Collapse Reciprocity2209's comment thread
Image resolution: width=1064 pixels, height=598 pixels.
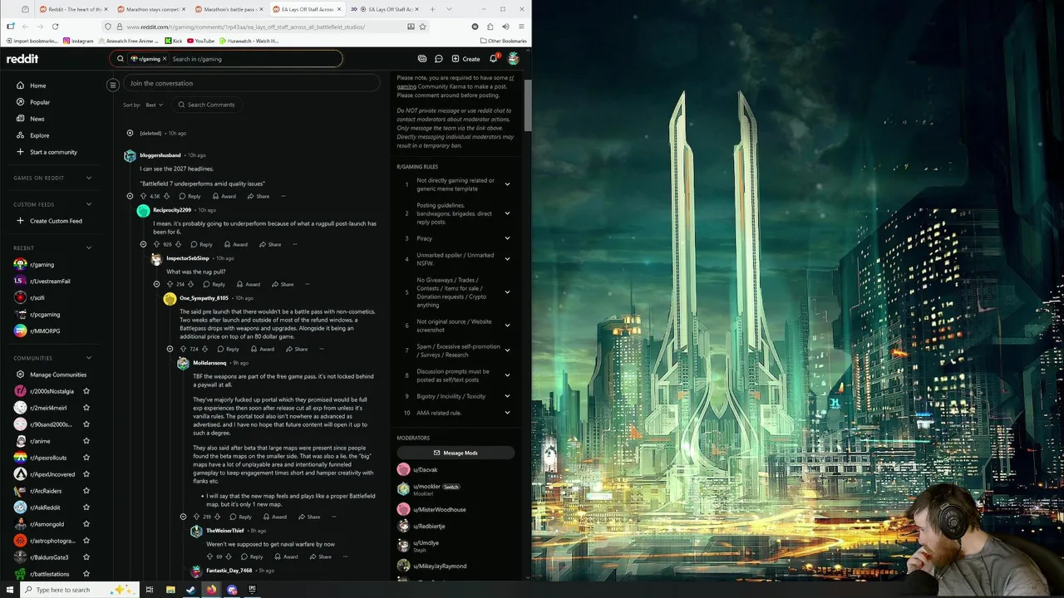tap(143, 244)
